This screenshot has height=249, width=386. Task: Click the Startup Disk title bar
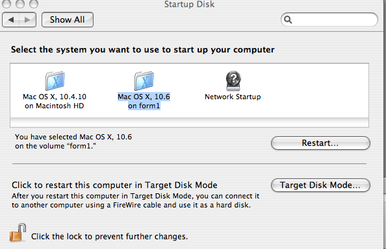(x=189, y=4)
